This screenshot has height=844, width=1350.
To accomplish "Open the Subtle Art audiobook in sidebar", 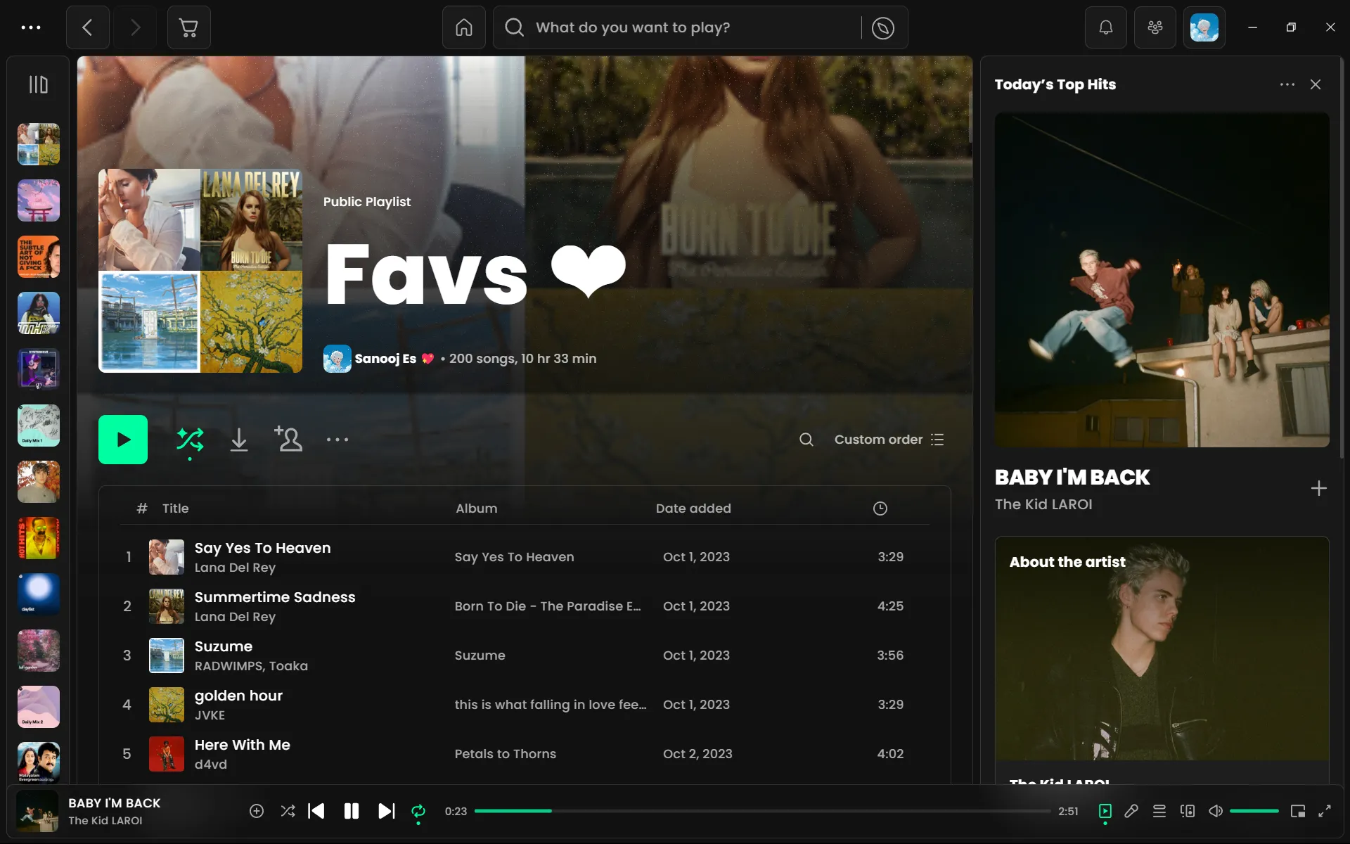I will [39, 257].
